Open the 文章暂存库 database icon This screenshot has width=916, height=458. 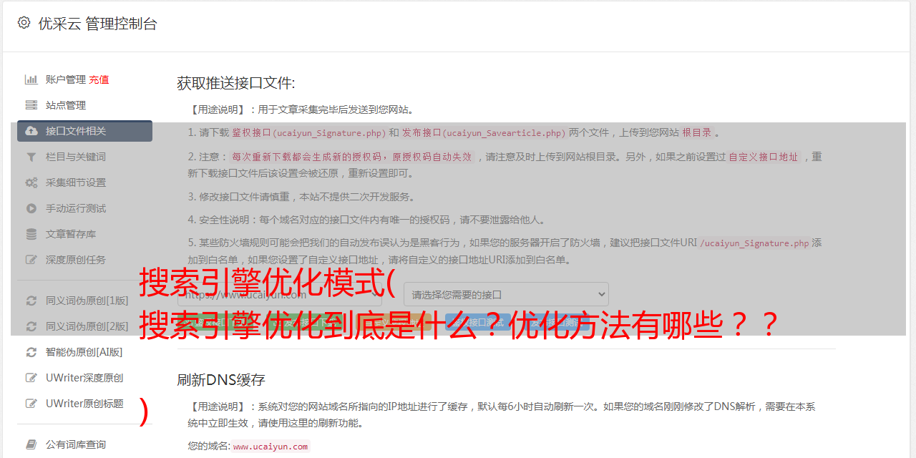tap(31, 234)
